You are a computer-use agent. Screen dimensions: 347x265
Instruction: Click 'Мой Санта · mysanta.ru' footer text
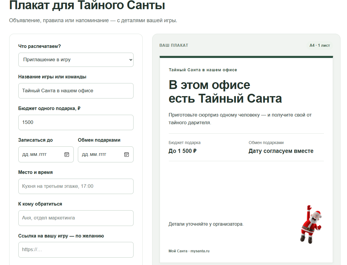[189, 251]
